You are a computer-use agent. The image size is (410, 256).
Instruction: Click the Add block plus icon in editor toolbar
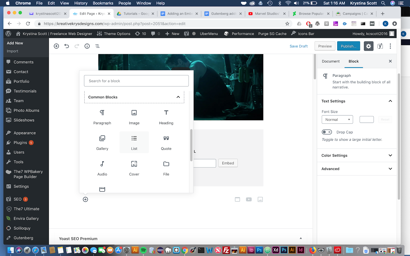(56, 46)
